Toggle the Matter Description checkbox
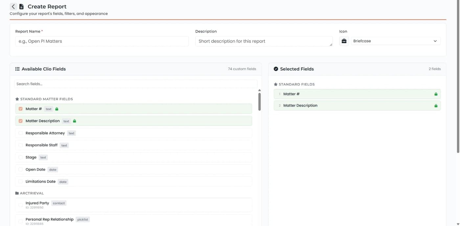 [21, 121]
